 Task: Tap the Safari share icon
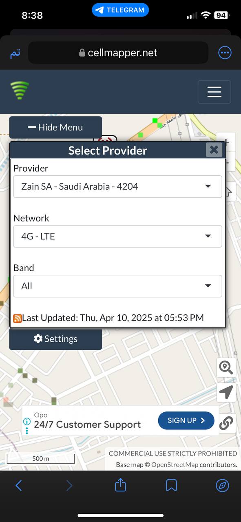coord(120,485)
